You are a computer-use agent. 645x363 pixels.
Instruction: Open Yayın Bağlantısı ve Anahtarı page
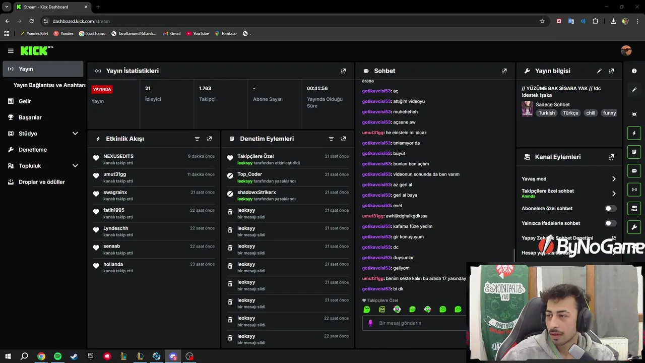[49, 85]
